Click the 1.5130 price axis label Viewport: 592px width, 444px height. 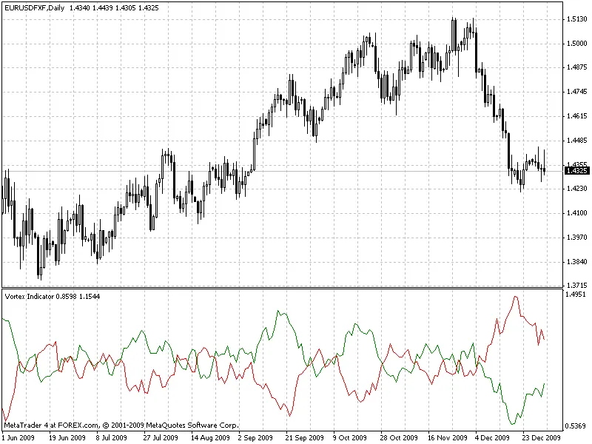[577, 19]
